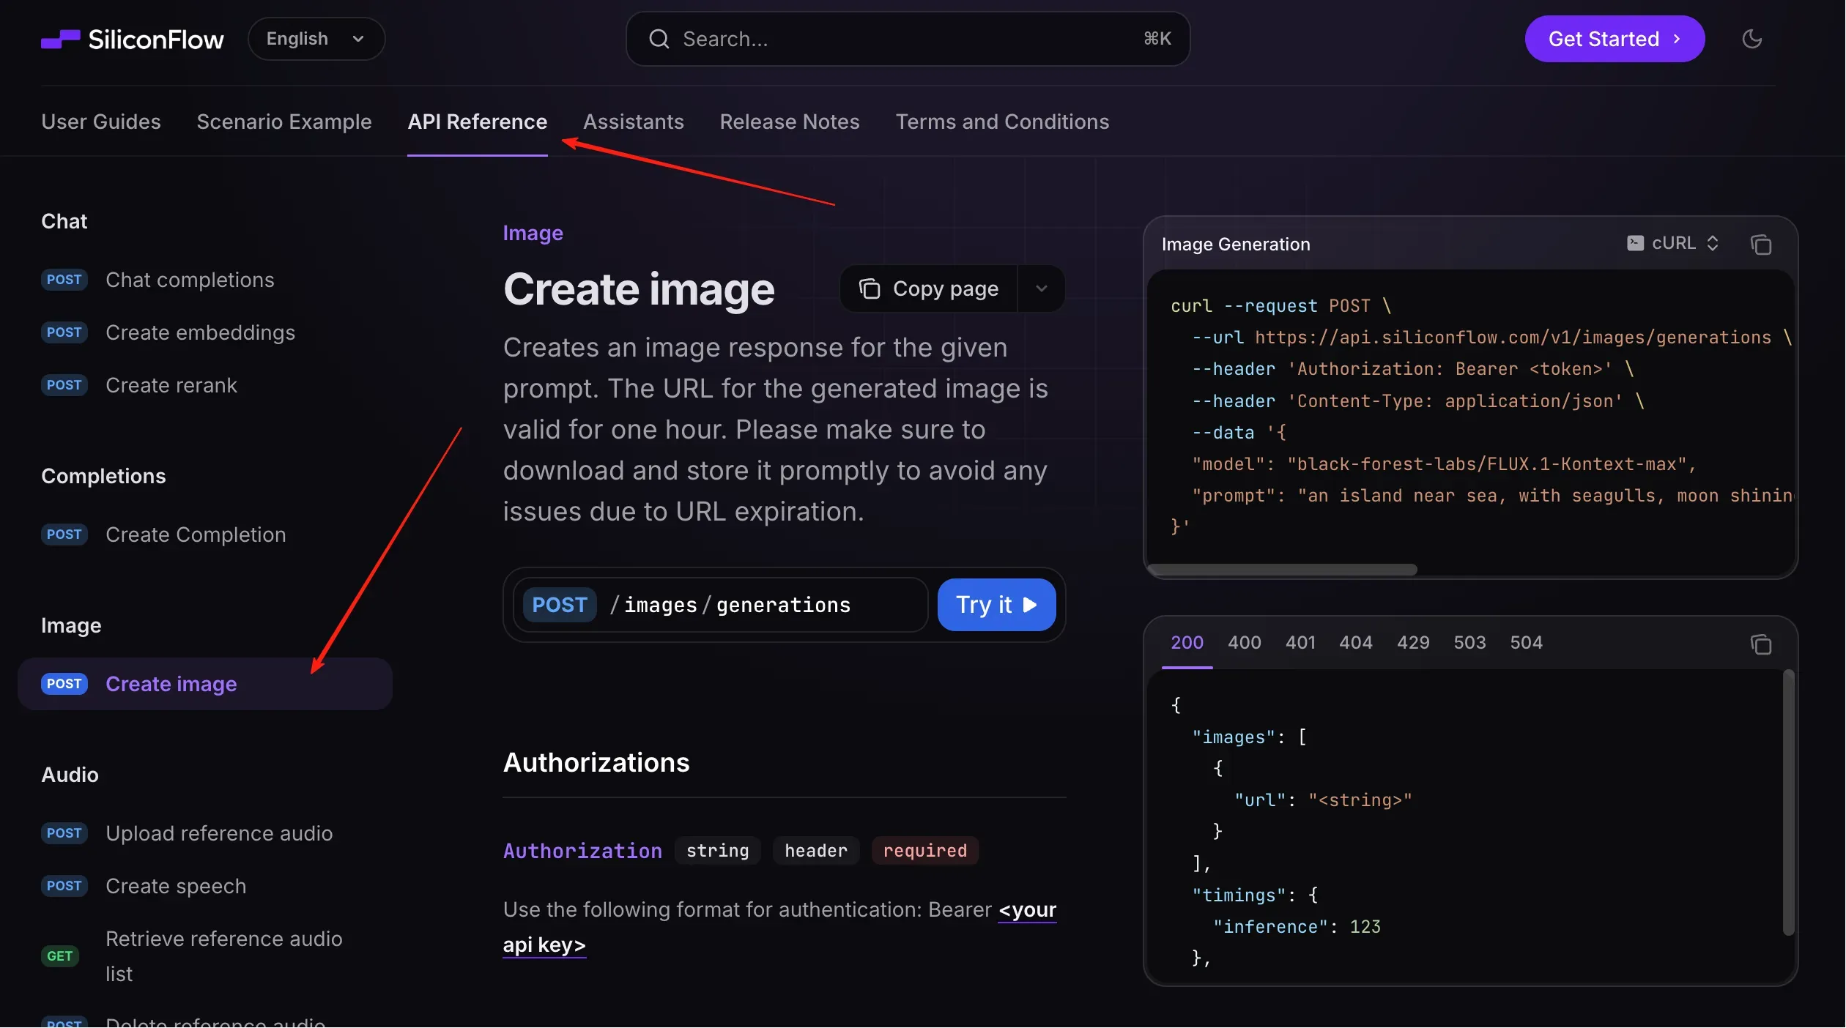Toggle dark mode moon icon
Image resolution: width=1846 pixels, height=1028 pixels.
[1752, 39]
